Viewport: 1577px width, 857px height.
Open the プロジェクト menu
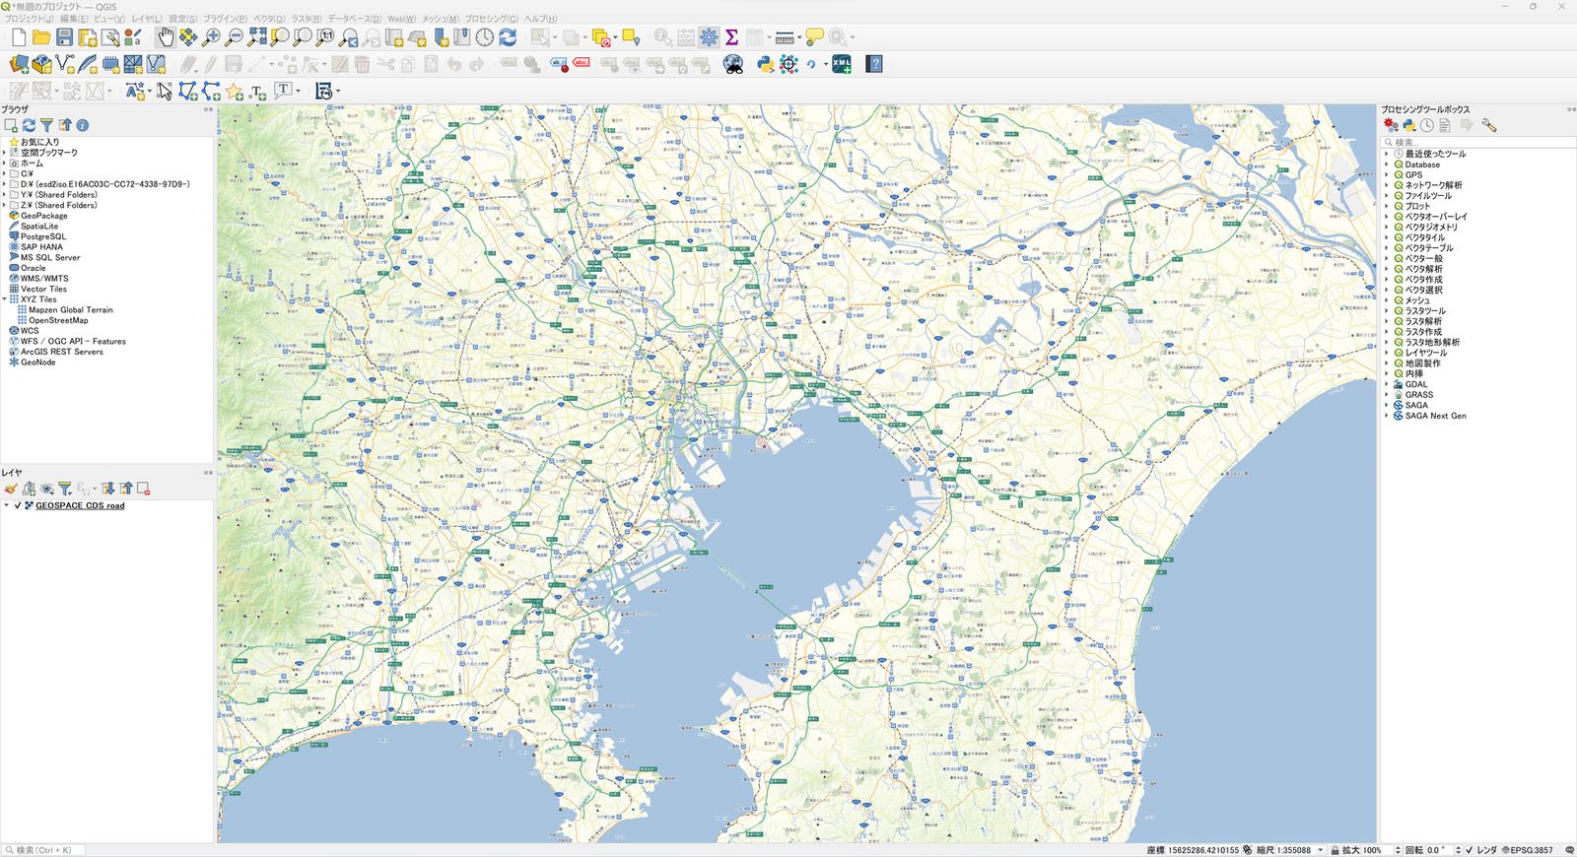(x=30, y=19)
